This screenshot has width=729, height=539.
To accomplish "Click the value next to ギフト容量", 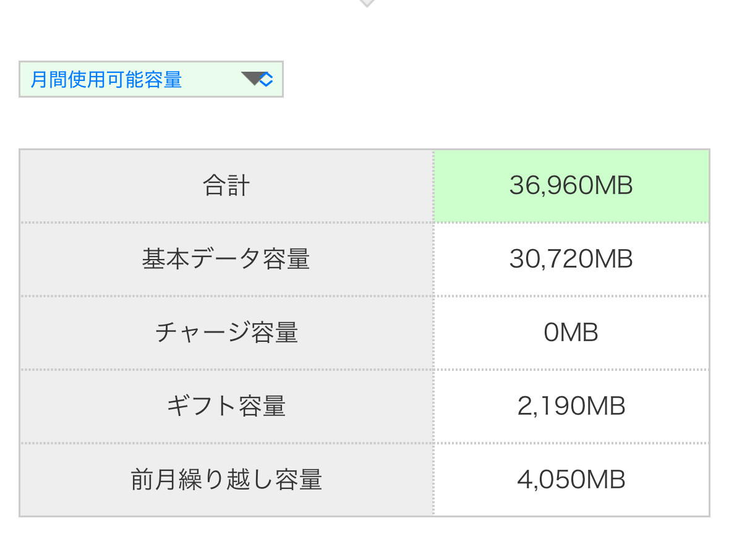I will [571, 407].
